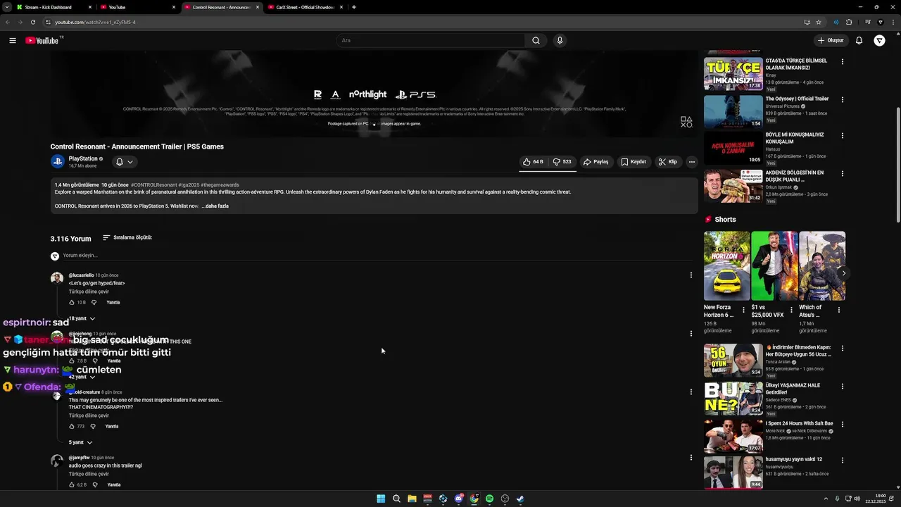Screen dimensions: 901x507
Task: Open options menu for lucasriello comment
Action: coord(691,275)
